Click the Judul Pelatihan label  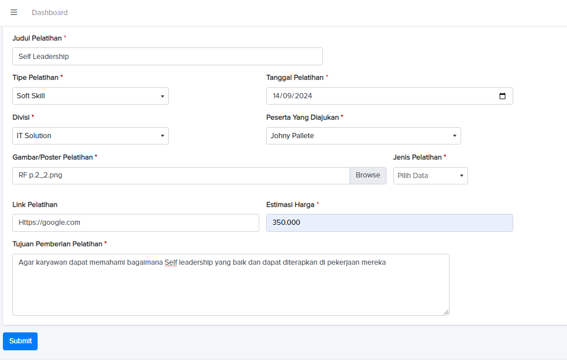[x=37, y=38]
